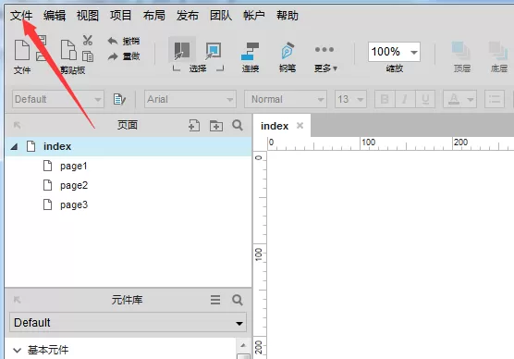514x359 pixels.
Task: Toggle underline formatting
Action: tap(425, 99)
